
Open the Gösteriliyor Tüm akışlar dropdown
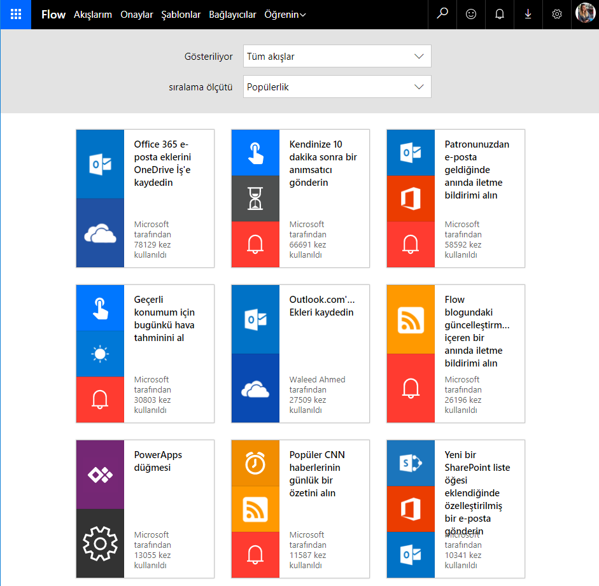pyautogui.click(x=337, y=56)
